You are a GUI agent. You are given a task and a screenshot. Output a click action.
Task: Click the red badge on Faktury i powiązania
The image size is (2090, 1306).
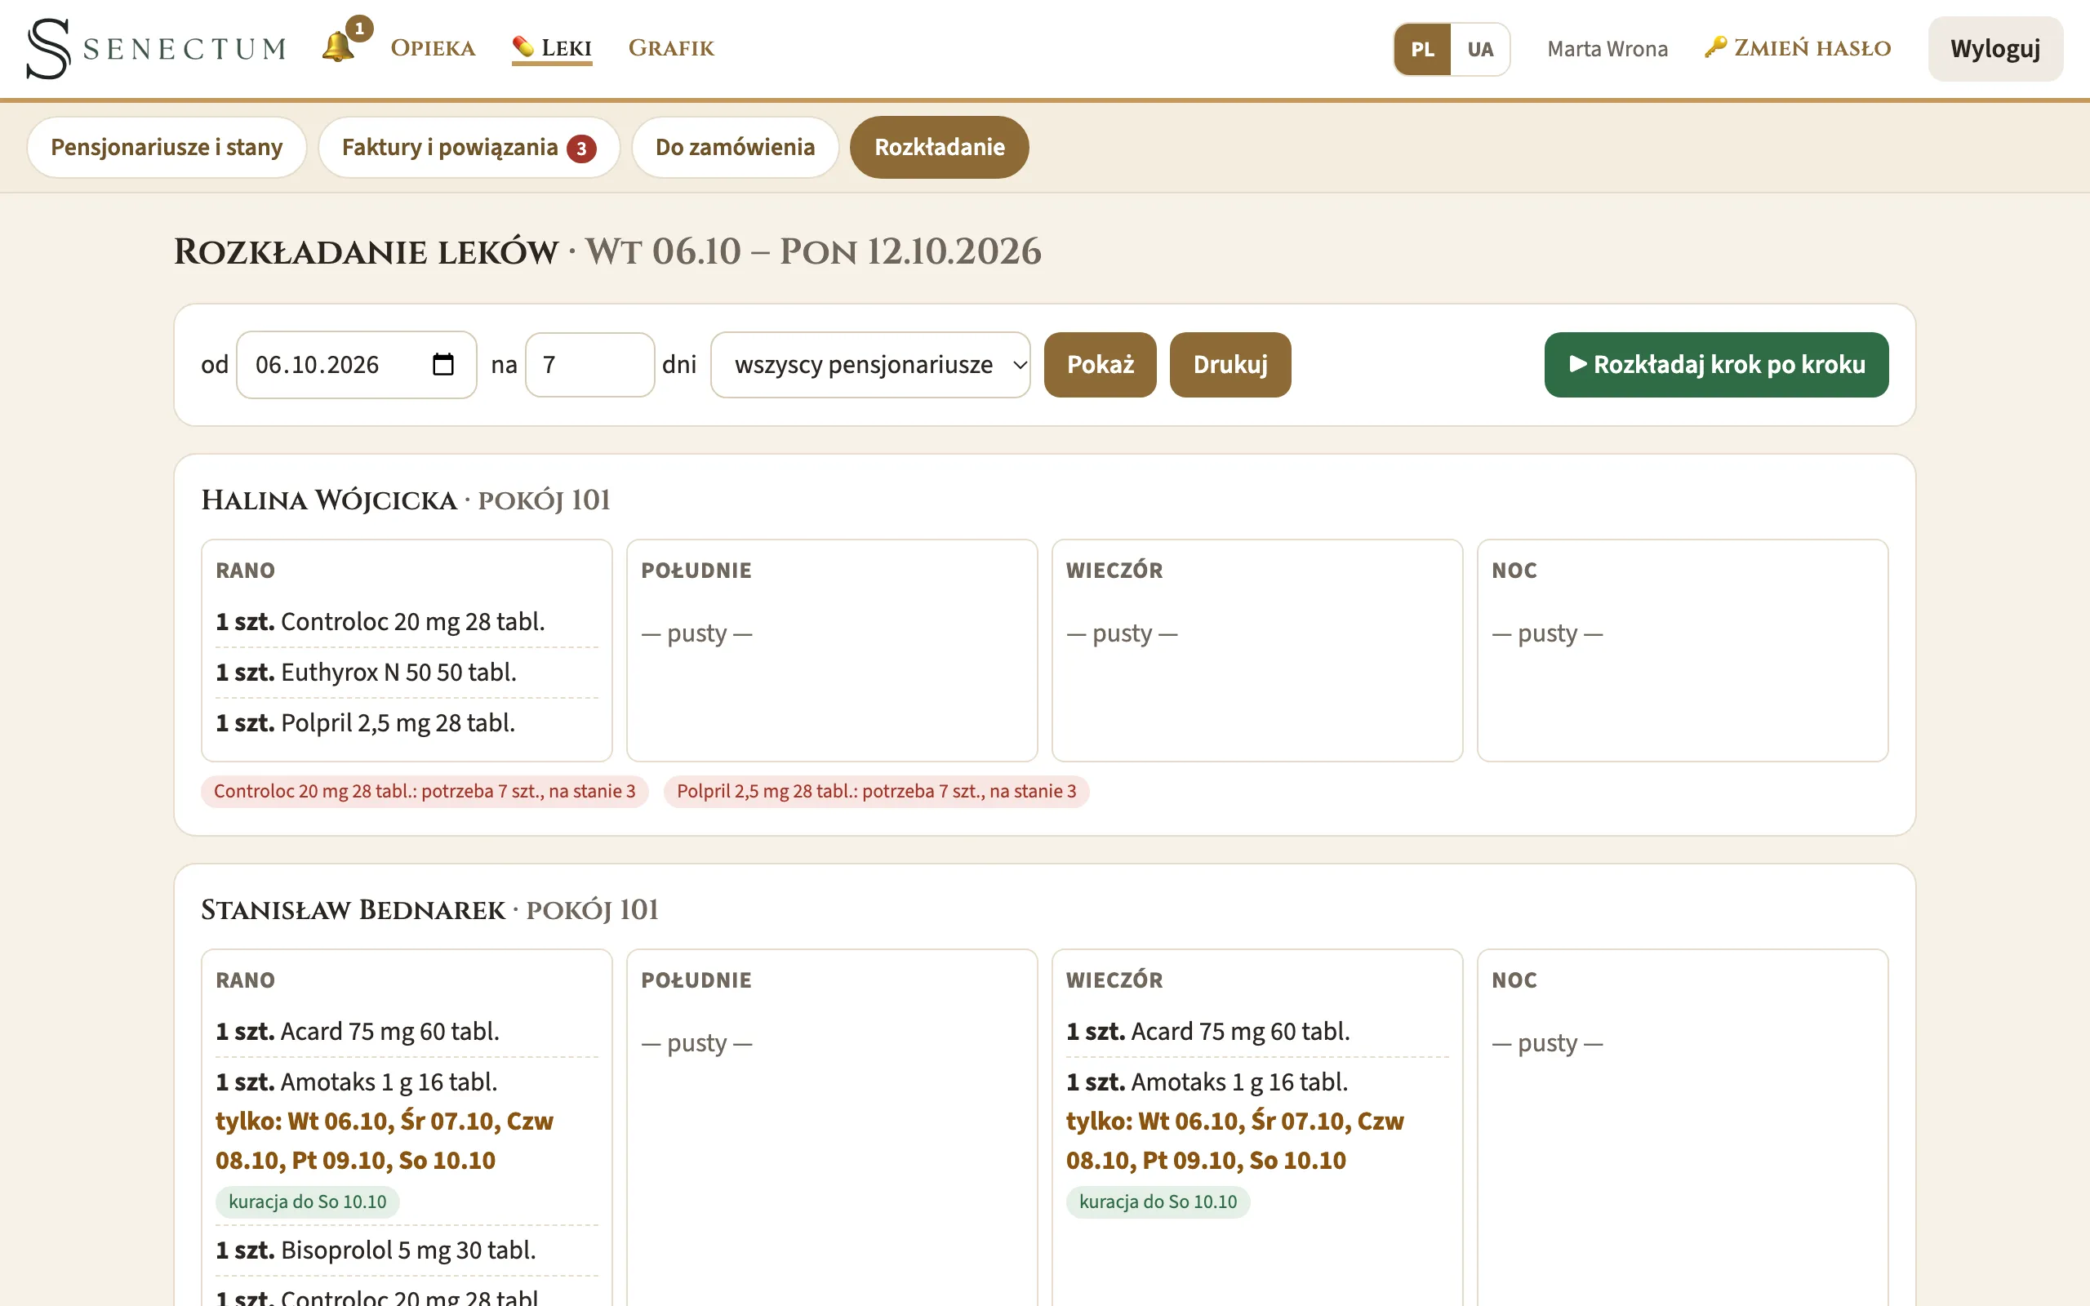(581, 149)
